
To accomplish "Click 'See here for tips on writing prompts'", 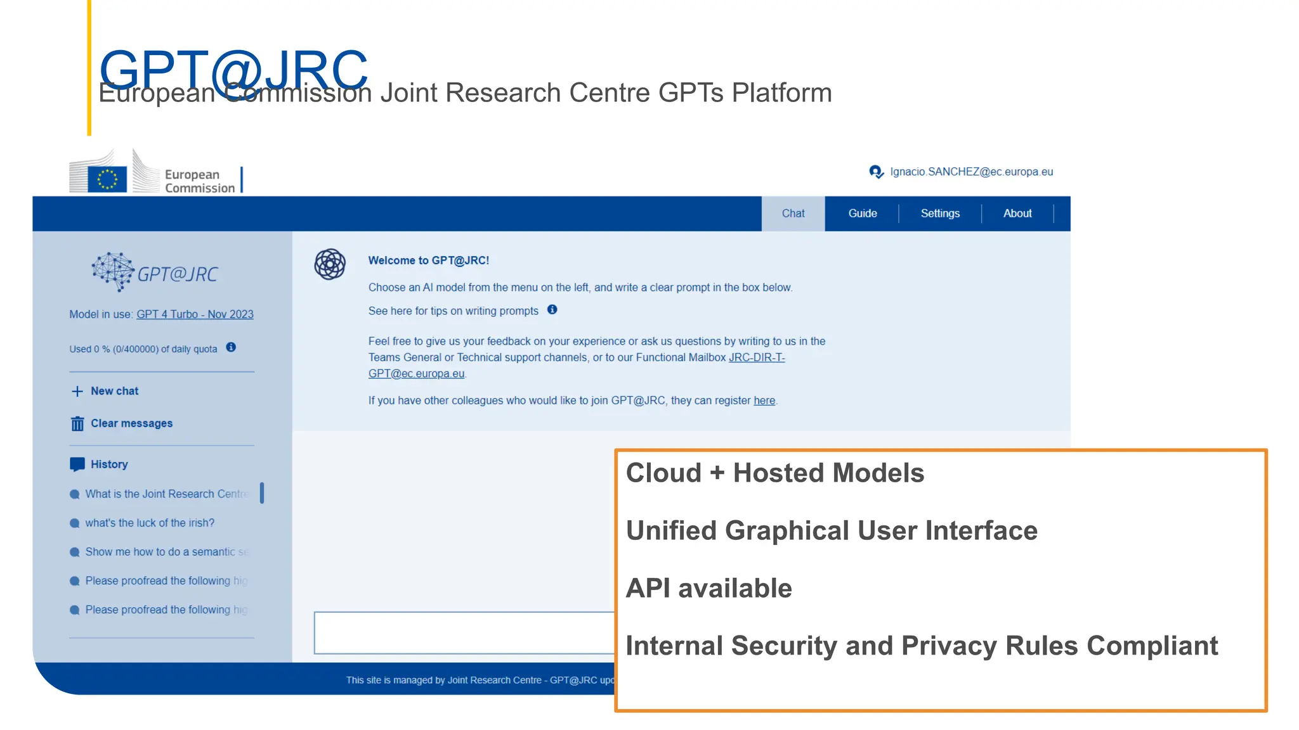I will pyautogui.click(x=453, y=311).
